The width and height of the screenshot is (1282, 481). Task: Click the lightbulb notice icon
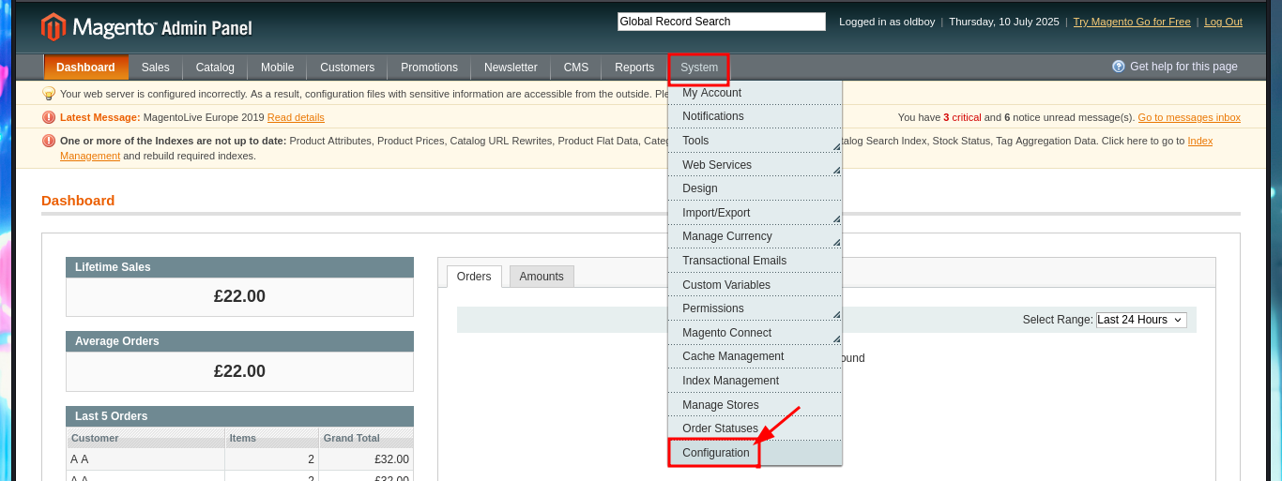[x=49, y=94]
